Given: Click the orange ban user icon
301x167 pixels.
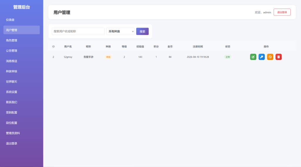Looking at the screenshot, I should pyautogui.click(x=270, y=57).
